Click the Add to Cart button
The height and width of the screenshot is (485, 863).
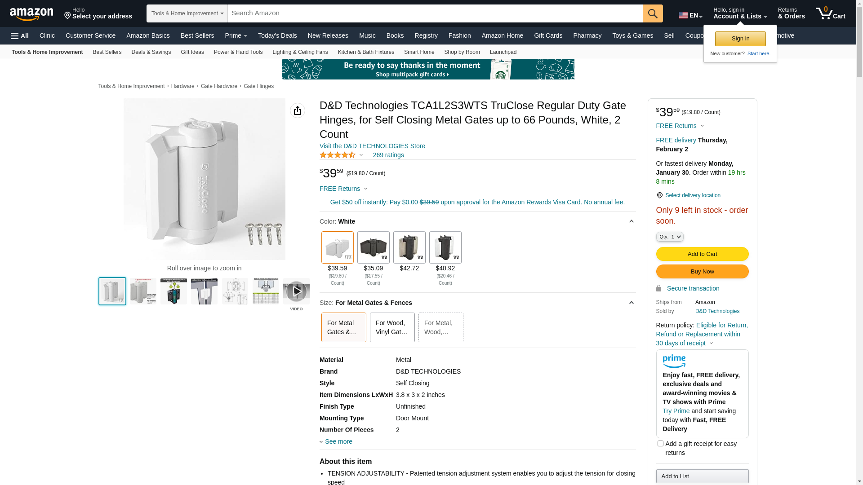(702, 254)
